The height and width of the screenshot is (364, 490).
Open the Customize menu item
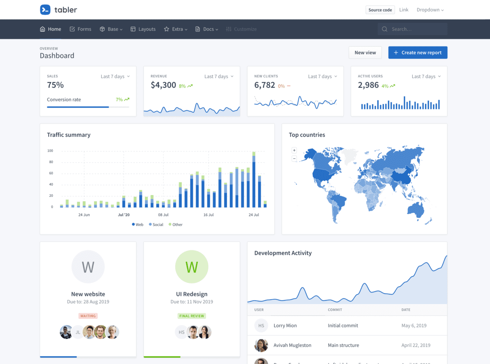pos(241,29)
